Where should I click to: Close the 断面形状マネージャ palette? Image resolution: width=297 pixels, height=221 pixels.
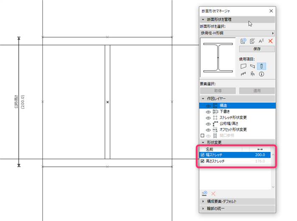271,11
